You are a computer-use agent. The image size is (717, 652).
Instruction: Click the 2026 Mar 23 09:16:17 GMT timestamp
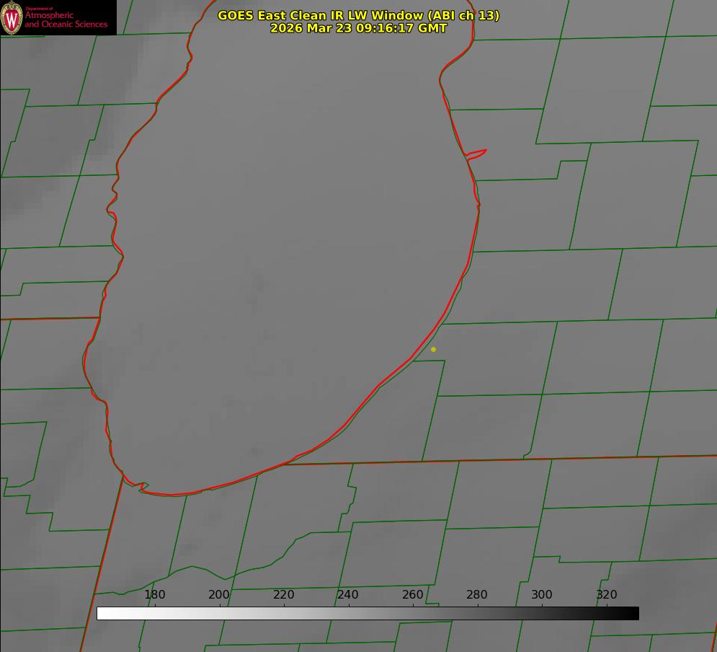coord(359,28)
